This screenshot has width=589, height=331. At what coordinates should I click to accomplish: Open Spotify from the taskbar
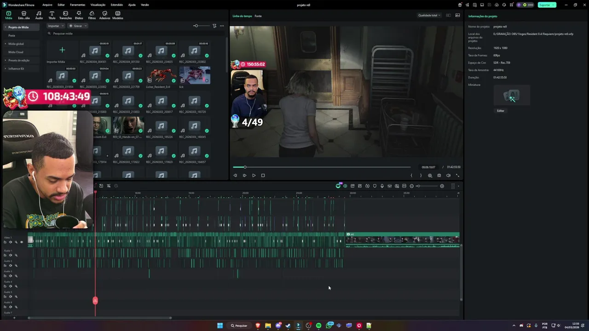point(318,325)
